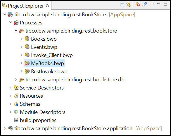Viewport: 171px width, 136px height.
Task: Click the Collapse All toolbar icon
Action: coord(122,5)
